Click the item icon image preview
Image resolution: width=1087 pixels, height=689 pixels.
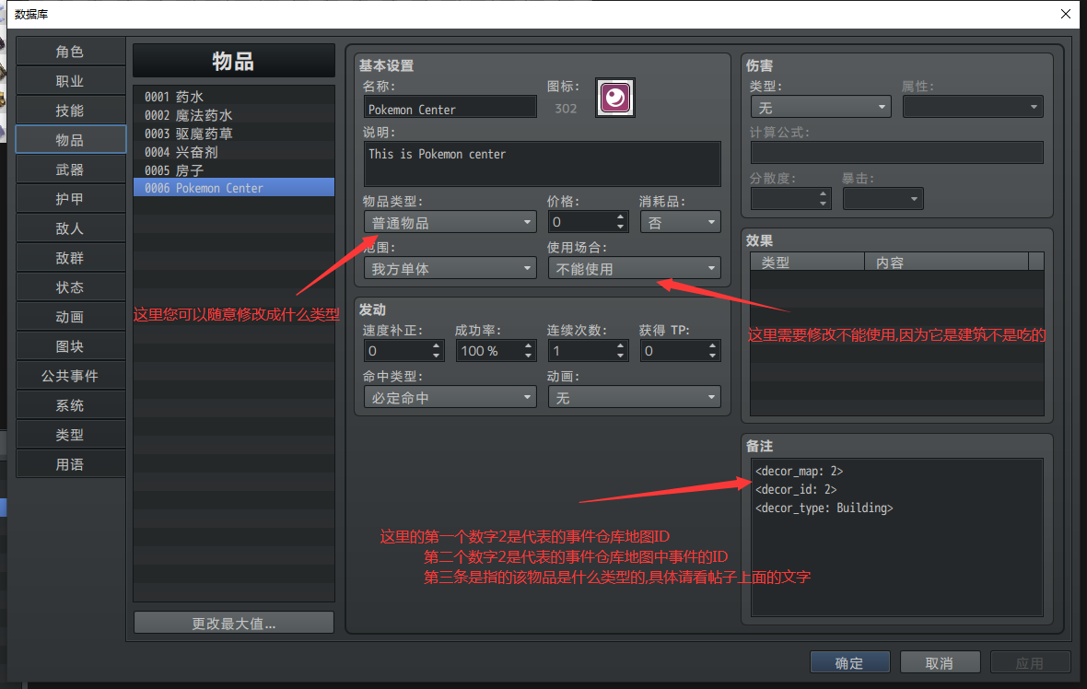(615, 98)
